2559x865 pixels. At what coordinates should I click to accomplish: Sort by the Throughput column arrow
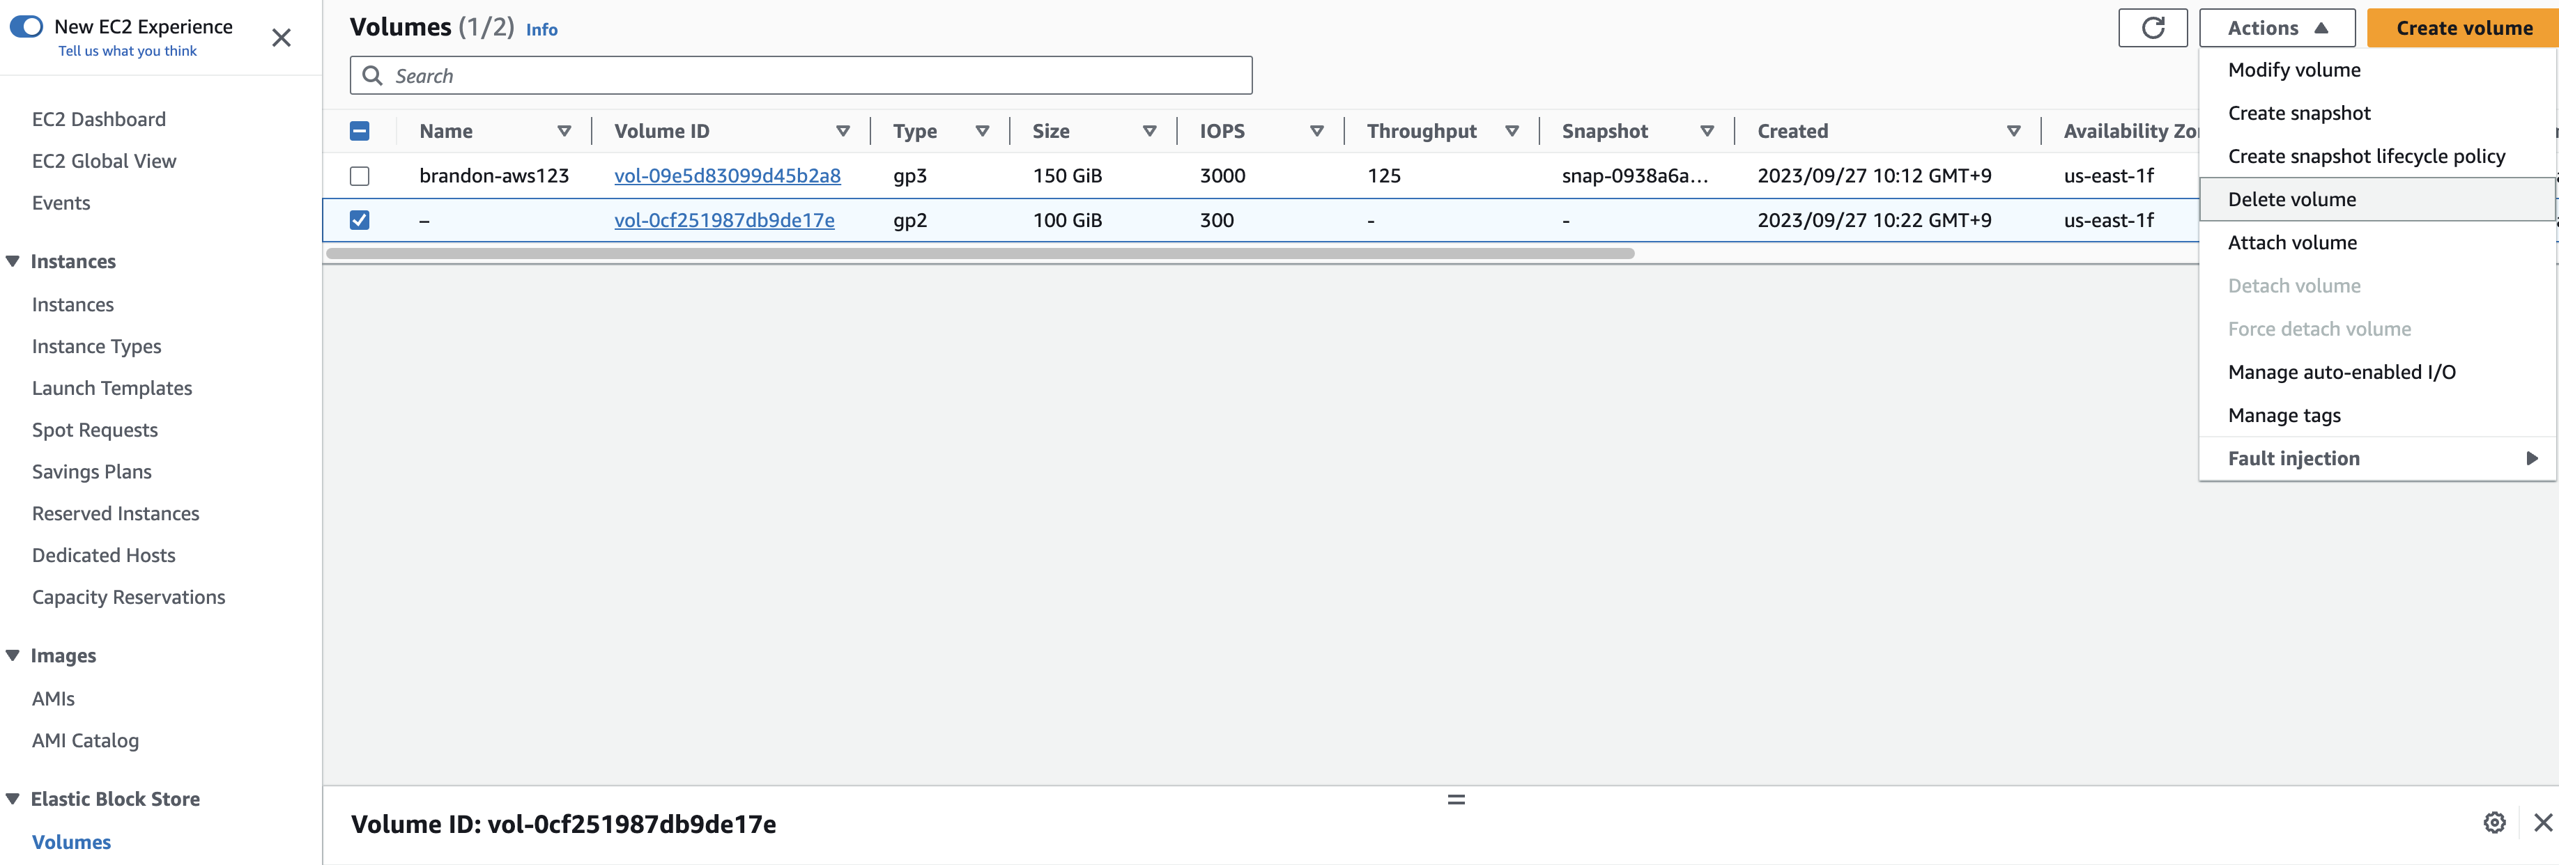tap(1512, 131)
